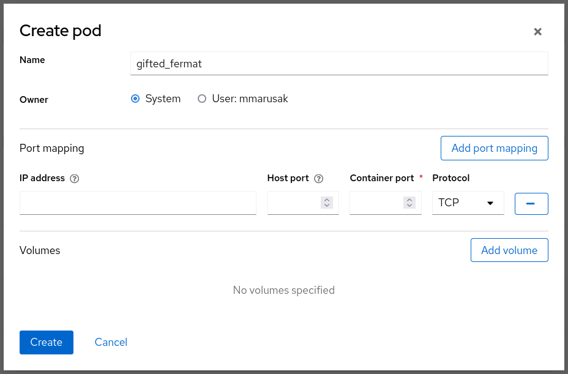Show the Host port help icon hint
Screen dimensions: 568x374
[x=318, y=179]
